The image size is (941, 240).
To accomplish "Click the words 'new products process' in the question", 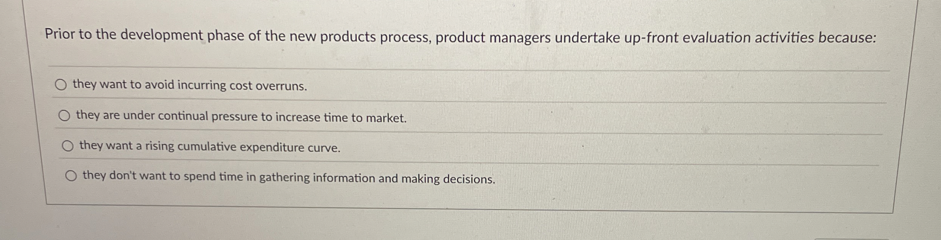I will [x=361, y=37].
